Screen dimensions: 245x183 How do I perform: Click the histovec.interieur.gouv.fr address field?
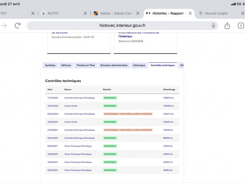(x=122, y=26)
